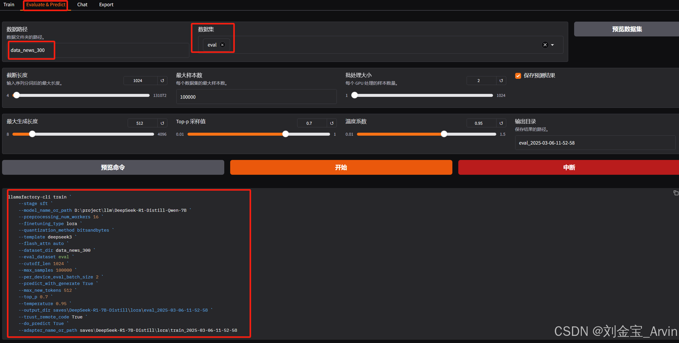Reset the Top-p 采样值 value
The width and height of the screenshot is (679, 343).
click(x=332, y=123)
